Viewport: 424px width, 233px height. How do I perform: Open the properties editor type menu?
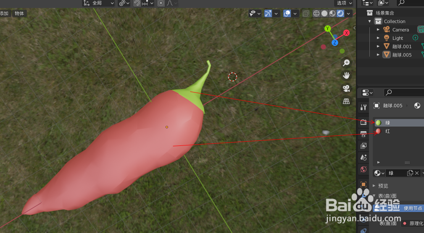[368, 93]
